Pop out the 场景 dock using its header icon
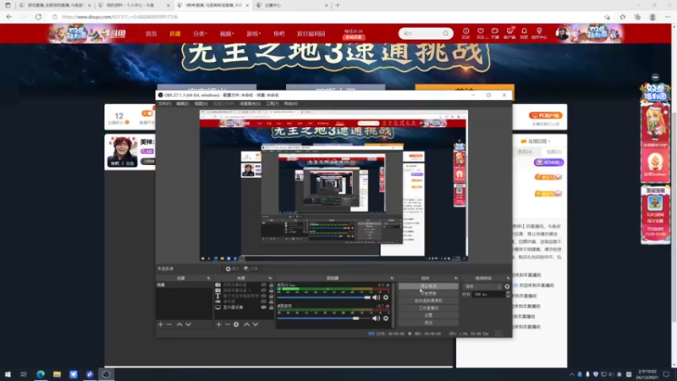677x381 pixels. pos(208,279)
